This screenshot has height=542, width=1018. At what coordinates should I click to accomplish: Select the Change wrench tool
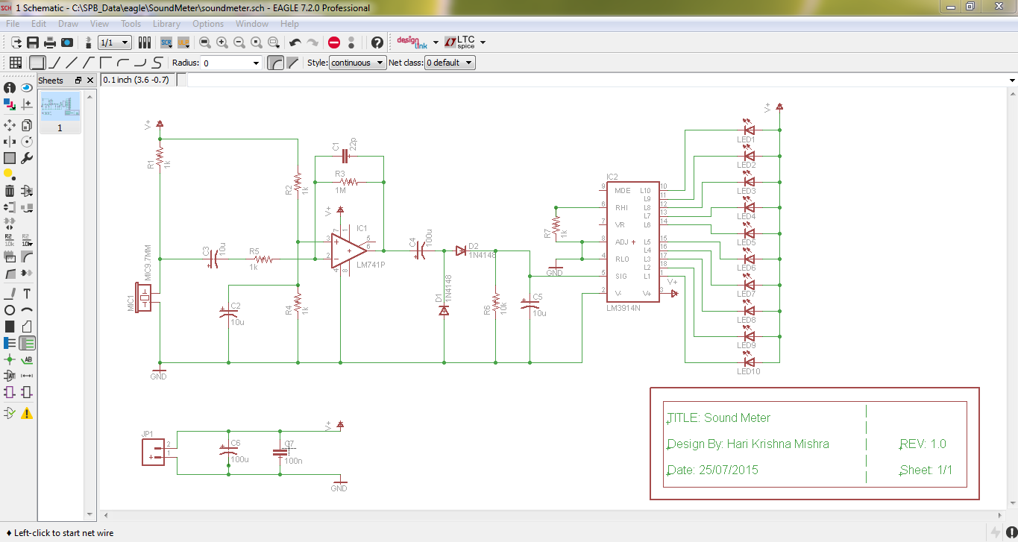point(28,158)
